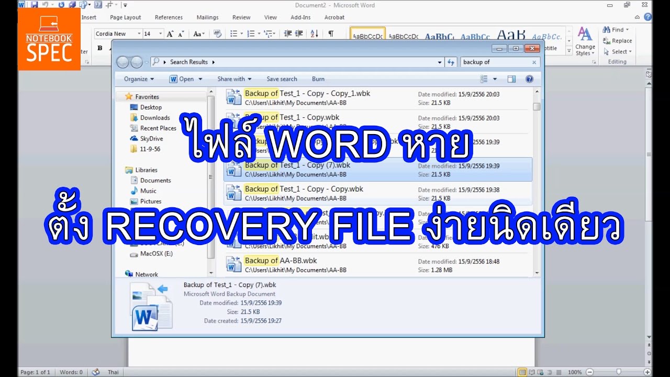This screenshot has height=377, width=670.
Task: Click Words: 0 in Word status bar
Action: click(x=71, y=372)
